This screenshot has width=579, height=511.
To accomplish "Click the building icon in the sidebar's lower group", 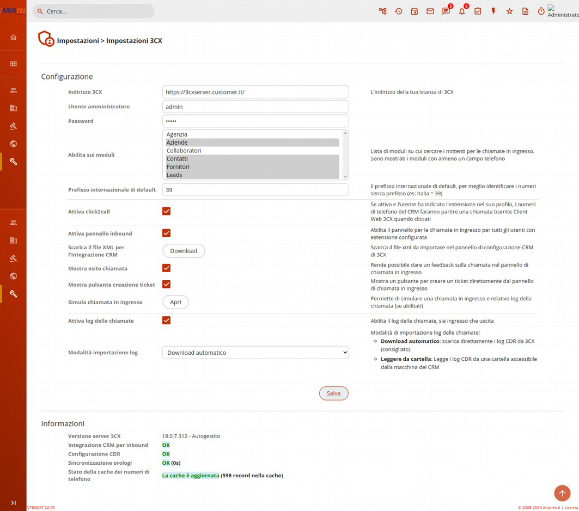I will pyautogui.click(x=13, y=240).
